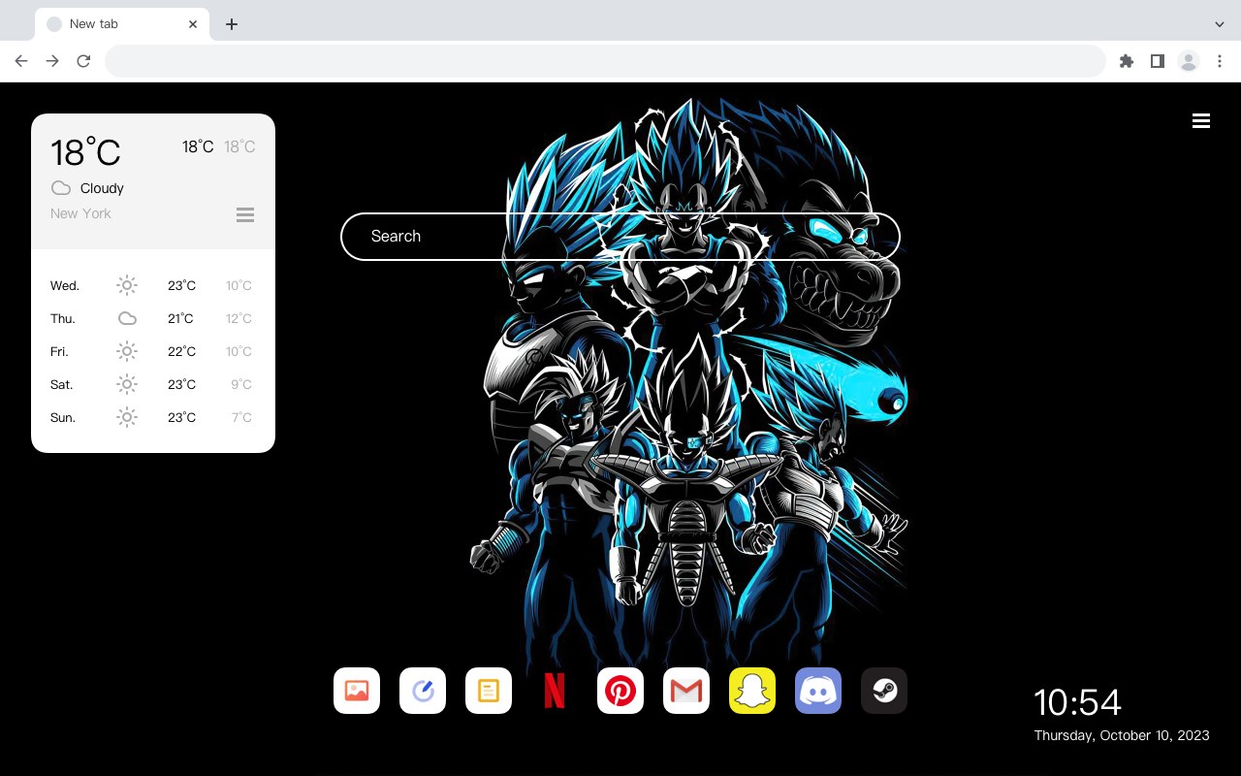Screen dimensions: 1241x776
Task: Open the Steam shortcut
Action: pos(884,691)
